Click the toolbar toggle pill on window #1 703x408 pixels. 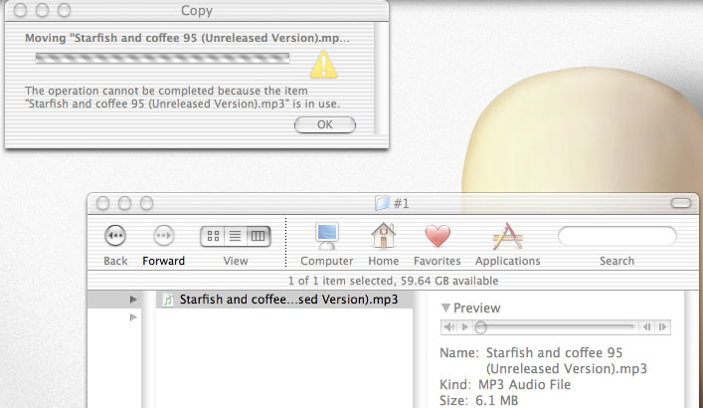pyautogui.click(x=681, y=203)
